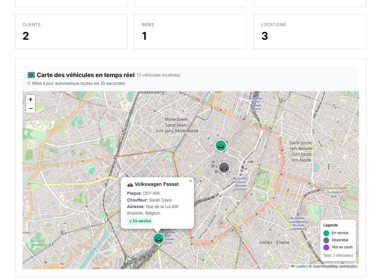Click the 'Total: 3 véhicule(s)' legend text
369x278 pixels.
point(338,255)
